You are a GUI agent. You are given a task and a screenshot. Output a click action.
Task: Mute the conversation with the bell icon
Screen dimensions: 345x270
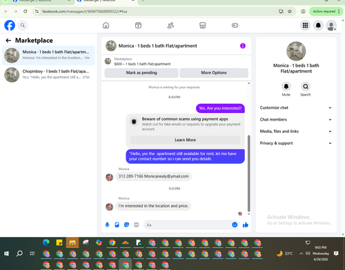pyautogui.click(x=286, y=87)
